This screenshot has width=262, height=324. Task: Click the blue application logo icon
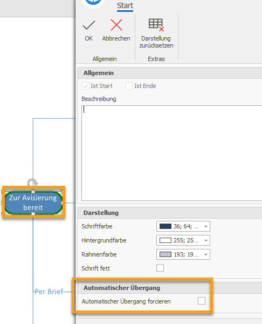93,3
